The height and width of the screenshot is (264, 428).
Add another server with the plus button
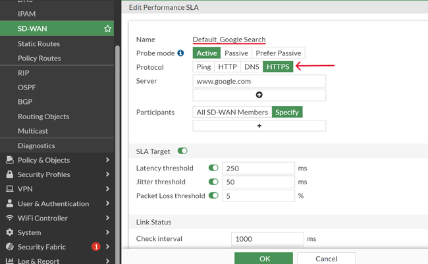click(259, 95)
